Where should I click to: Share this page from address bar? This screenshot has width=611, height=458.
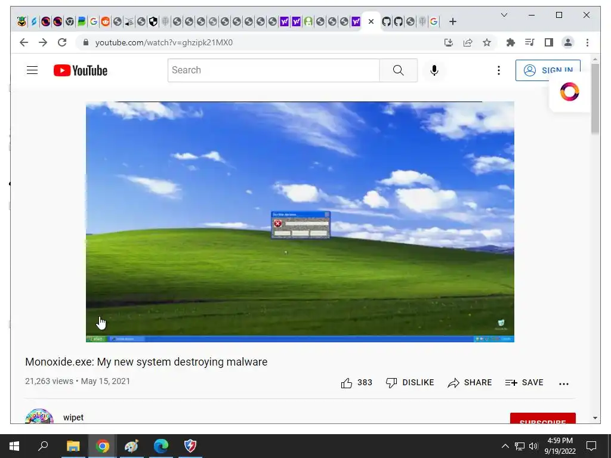point(468,42)
